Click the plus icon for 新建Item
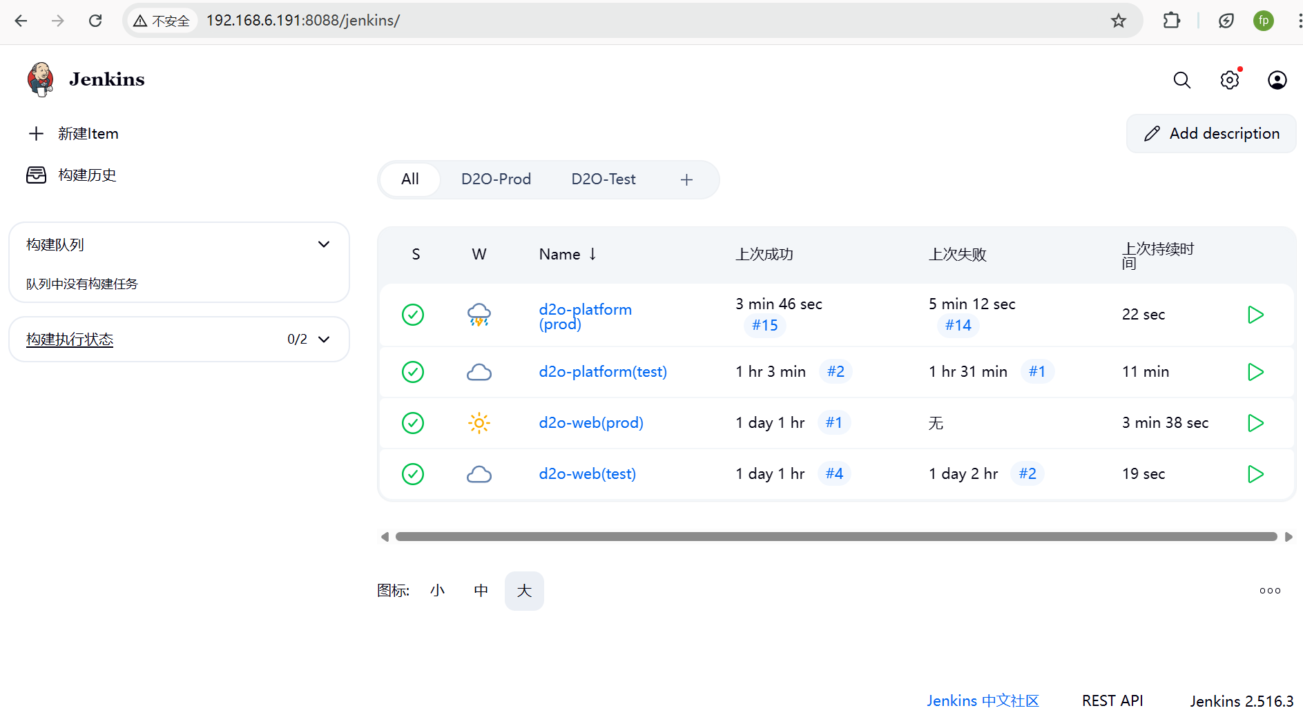Viewport: 1303px width, 726px height. [36, 133]
